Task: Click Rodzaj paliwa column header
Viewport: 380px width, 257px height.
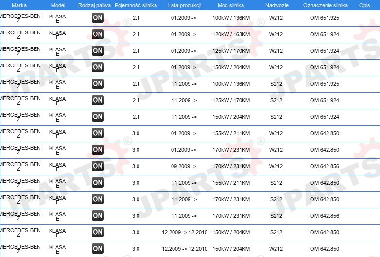Action: click(x=95, y=5)
